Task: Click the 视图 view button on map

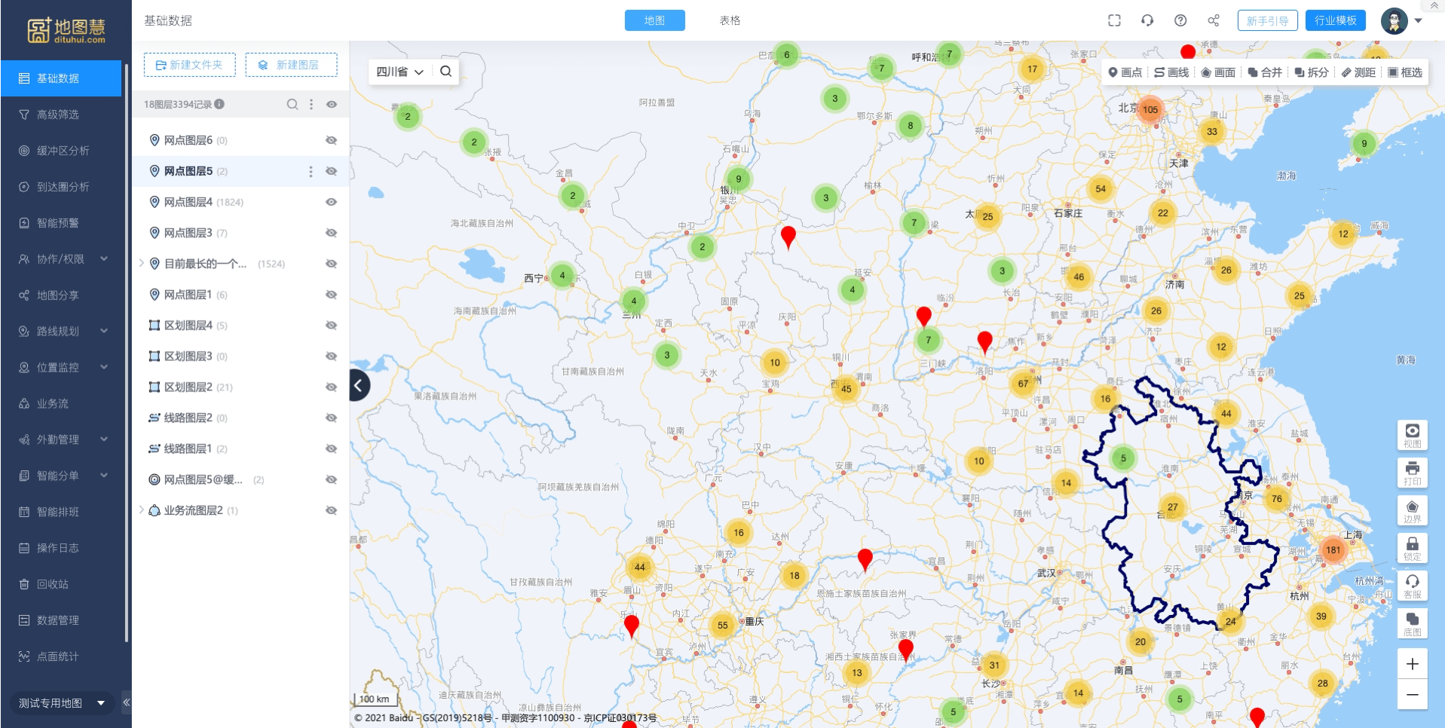Action: click(1413, 435)
